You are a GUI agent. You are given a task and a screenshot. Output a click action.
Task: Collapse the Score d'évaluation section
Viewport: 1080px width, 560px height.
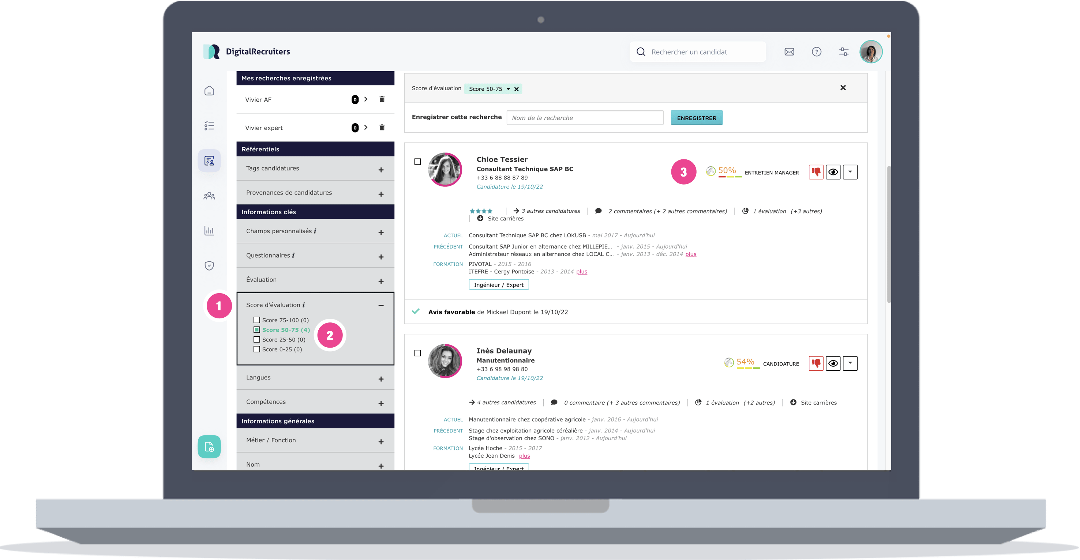pos(381,306)
